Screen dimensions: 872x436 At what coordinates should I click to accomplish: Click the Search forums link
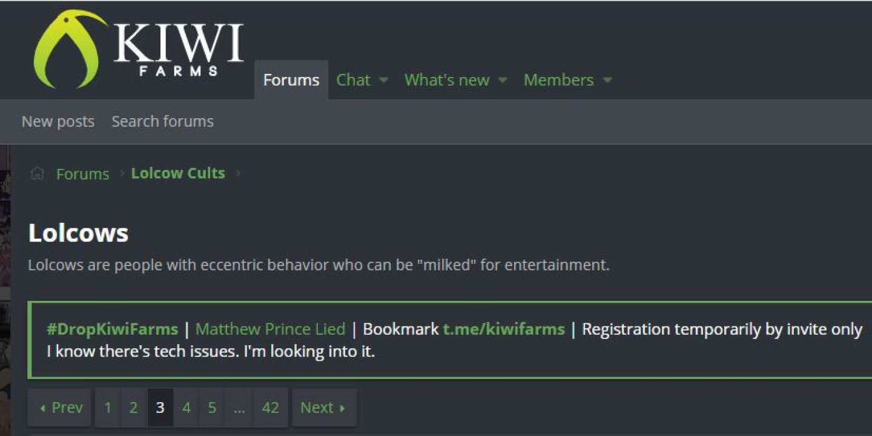[162, 121]
